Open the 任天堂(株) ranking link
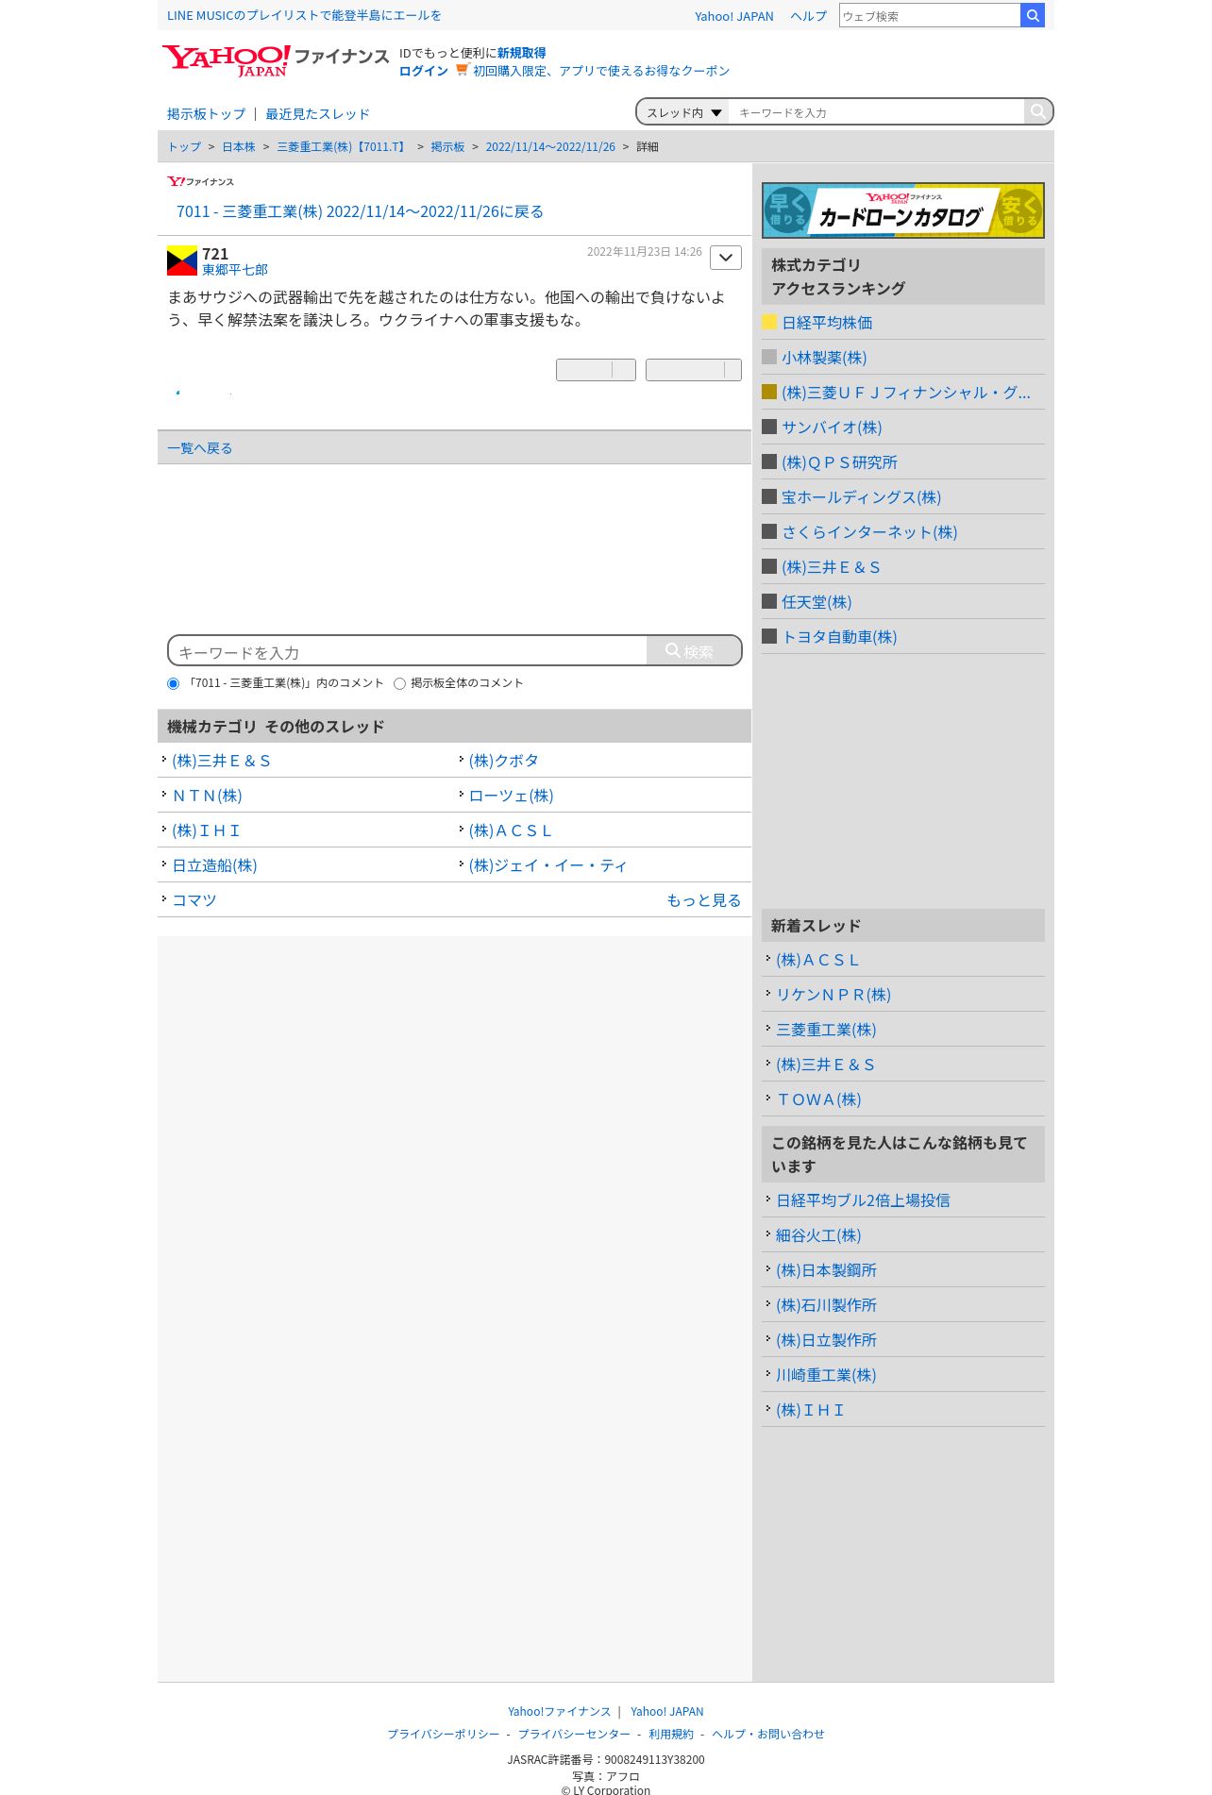1212x1795 pixels. click(x=816, y=602)
